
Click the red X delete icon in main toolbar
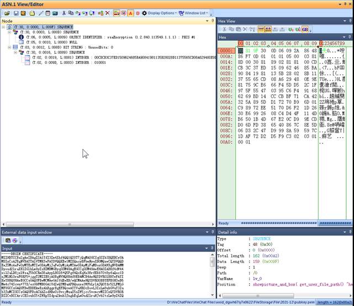[x=108, y=13]
